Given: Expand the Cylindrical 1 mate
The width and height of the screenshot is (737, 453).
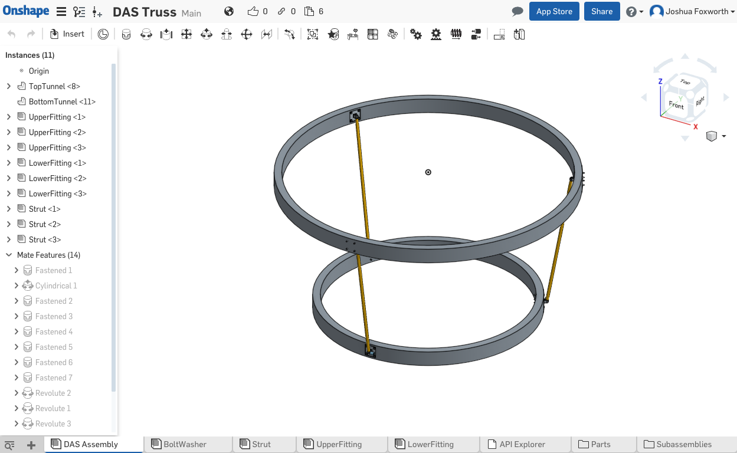Looking at the screenshot, I should pos(17,285).
